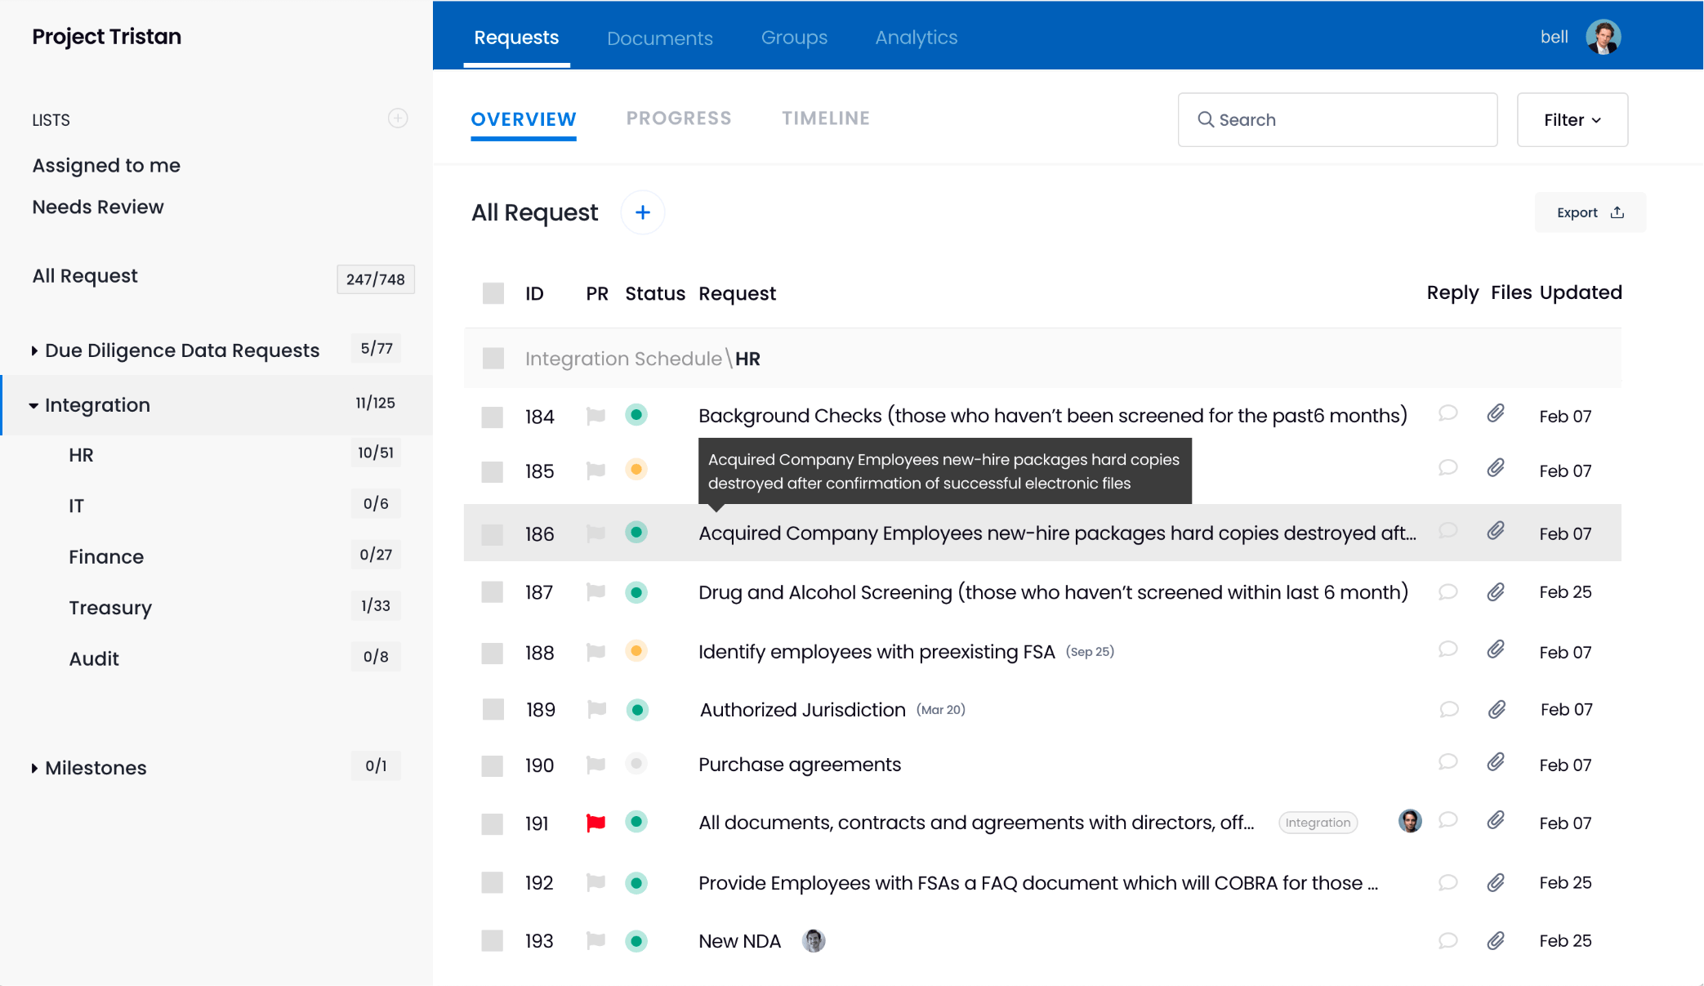Click the red priority flag on request 191
This screenshot has width=1704, height=986.
click(596, 823)
